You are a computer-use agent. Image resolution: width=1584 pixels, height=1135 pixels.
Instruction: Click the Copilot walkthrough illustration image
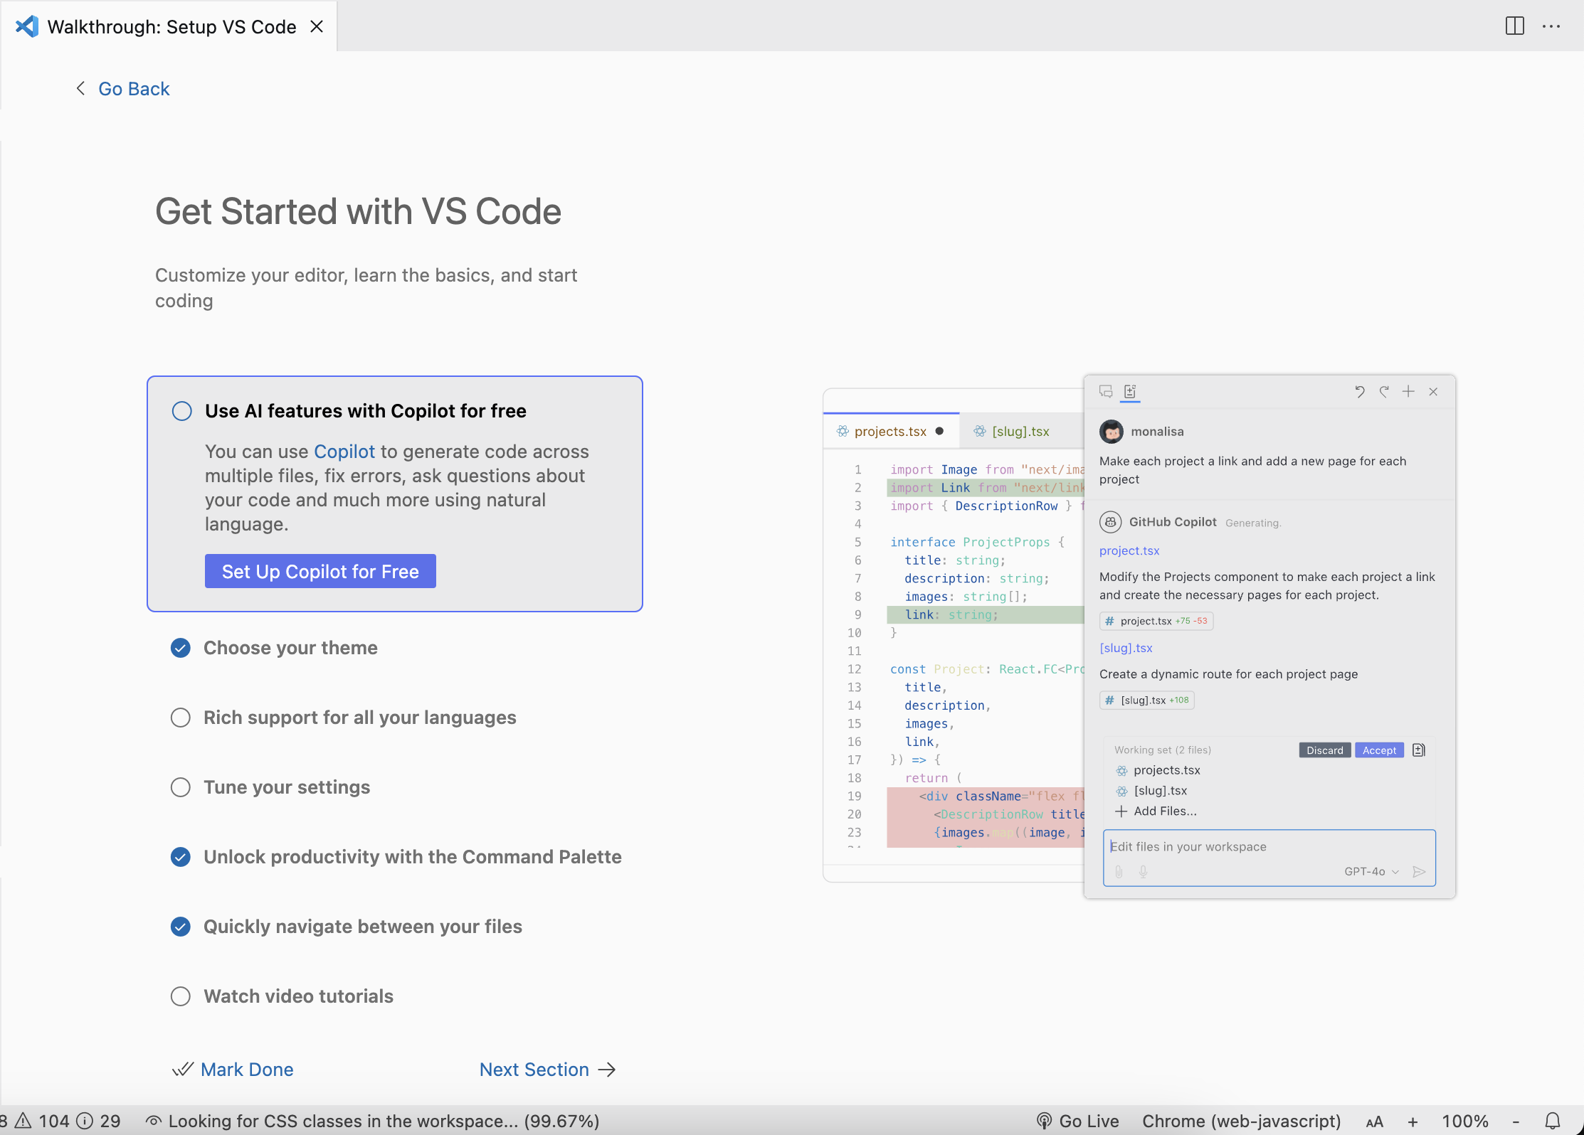point(1139,636)
